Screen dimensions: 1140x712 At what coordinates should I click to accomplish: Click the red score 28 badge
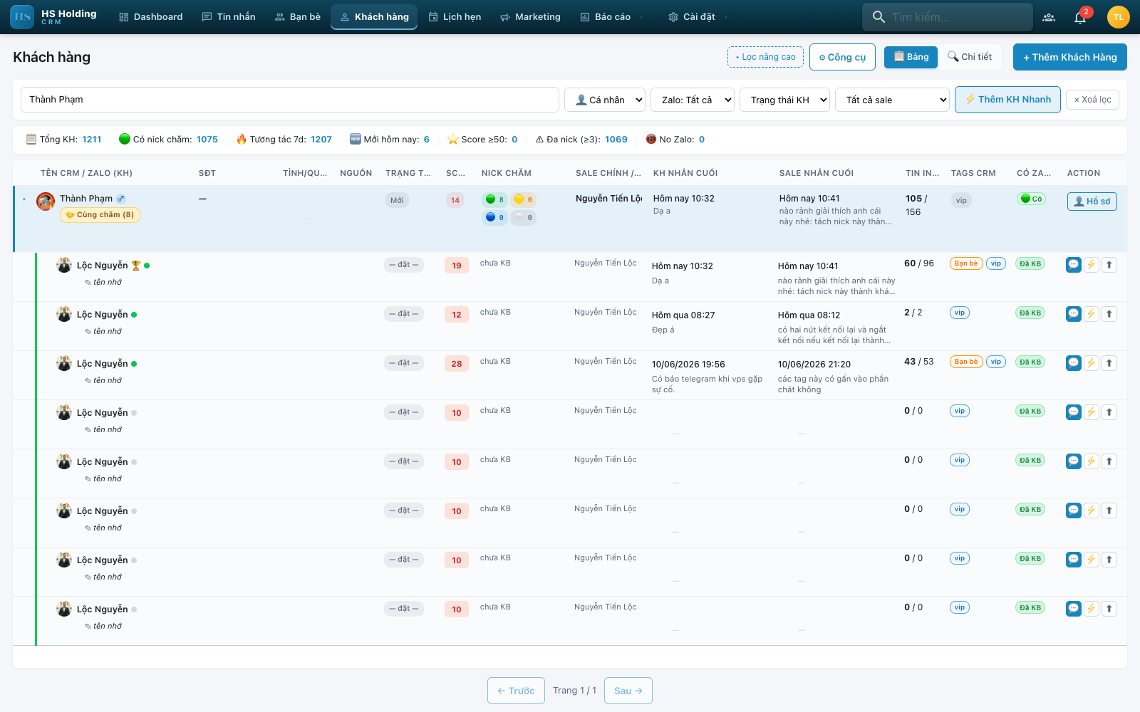457,364
